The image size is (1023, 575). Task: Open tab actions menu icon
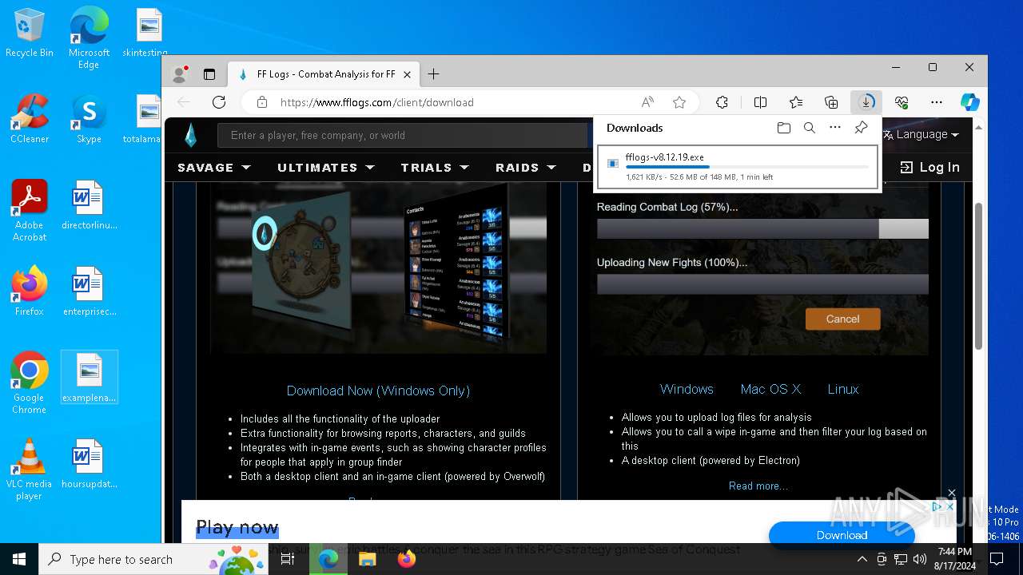coord(209,74)
